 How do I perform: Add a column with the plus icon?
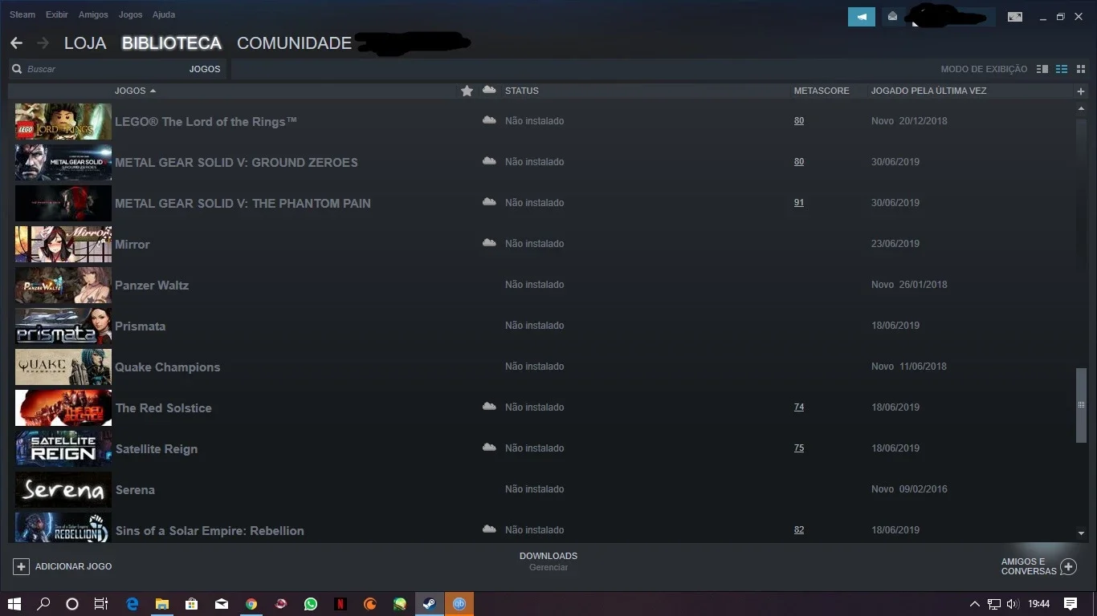pyautogui.click(x=1081, y=91)
